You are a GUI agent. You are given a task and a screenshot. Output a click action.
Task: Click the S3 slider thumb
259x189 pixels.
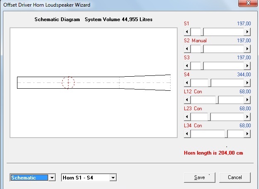click(x=202, y=65)
